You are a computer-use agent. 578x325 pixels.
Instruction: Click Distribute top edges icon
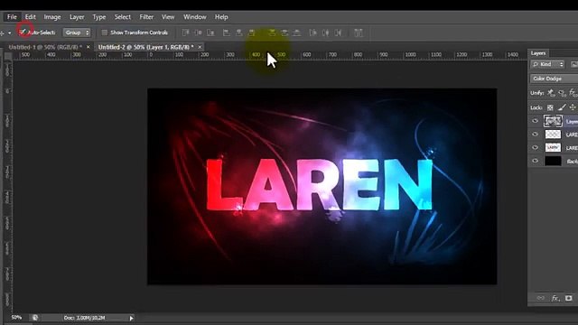pyautogui.click(x=272, y=32)
